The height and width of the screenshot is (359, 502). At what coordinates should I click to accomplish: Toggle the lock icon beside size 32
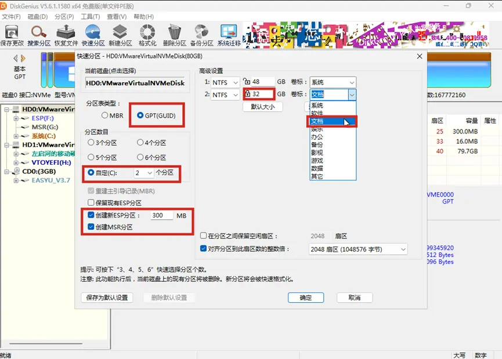pyautogui.click(x=247, y=94)
